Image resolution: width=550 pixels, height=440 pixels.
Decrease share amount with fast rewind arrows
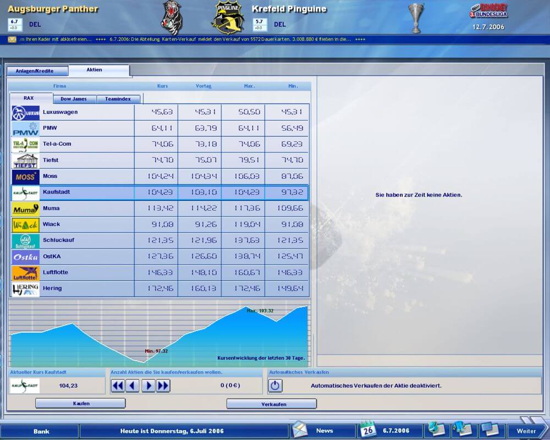coord(118,386)
